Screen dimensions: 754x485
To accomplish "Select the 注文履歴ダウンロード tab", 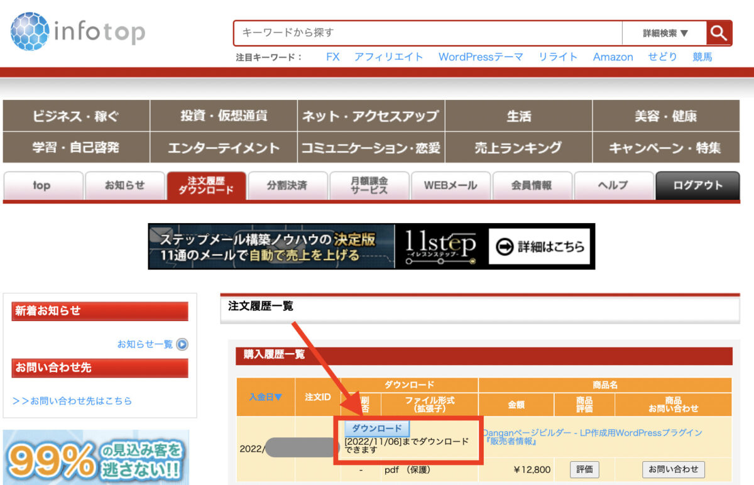I will point(206,185).
